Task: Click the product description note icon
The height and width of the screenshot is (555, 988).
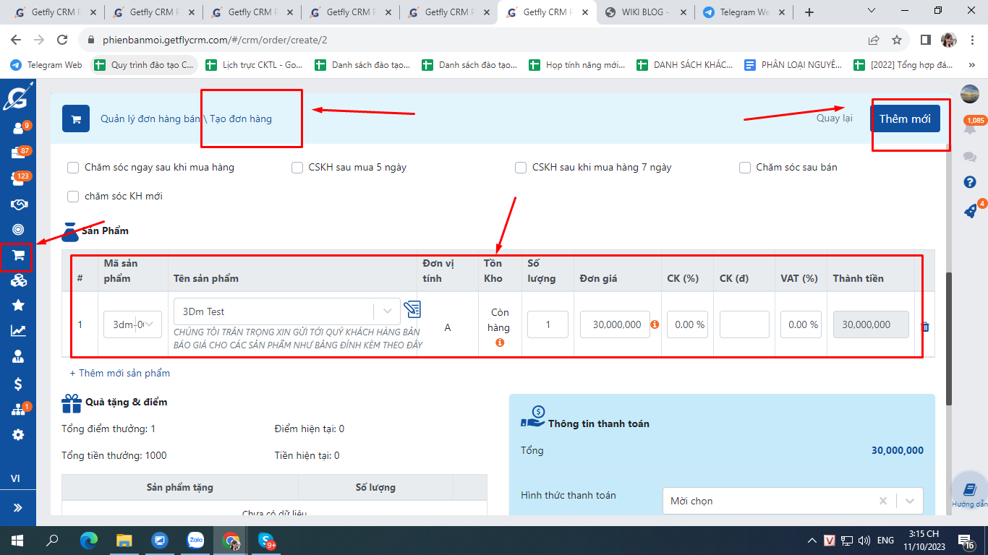Action: pos(412,309)
